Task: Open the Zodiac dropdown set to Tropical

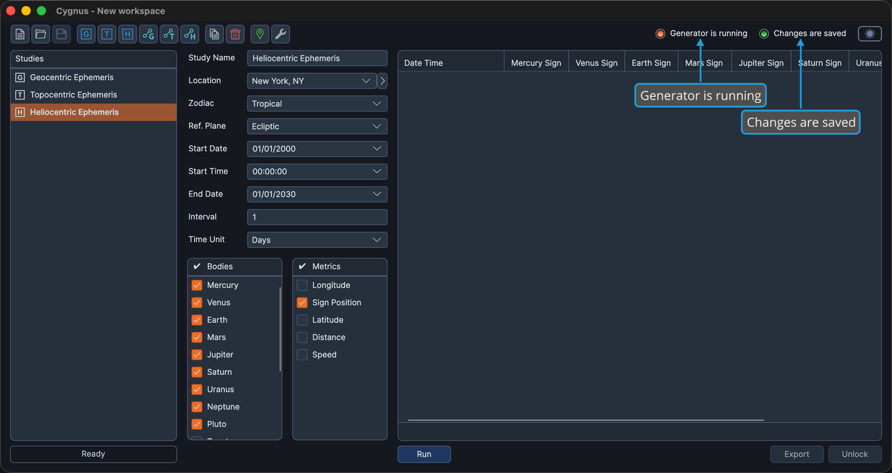Action: [317, 104]
